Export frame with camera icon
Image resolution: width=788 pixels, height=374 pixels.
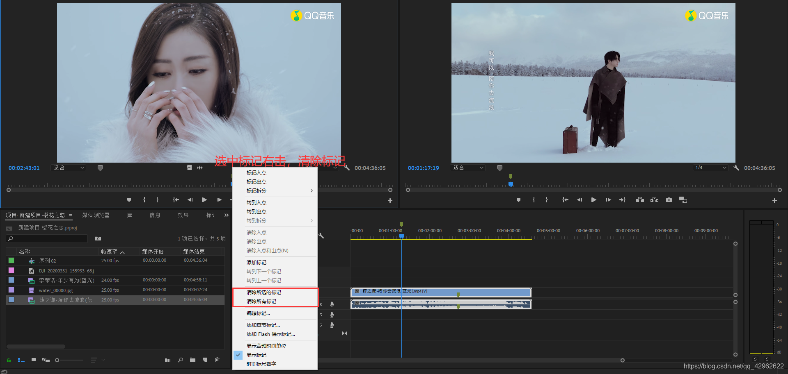tap(669, 200)
